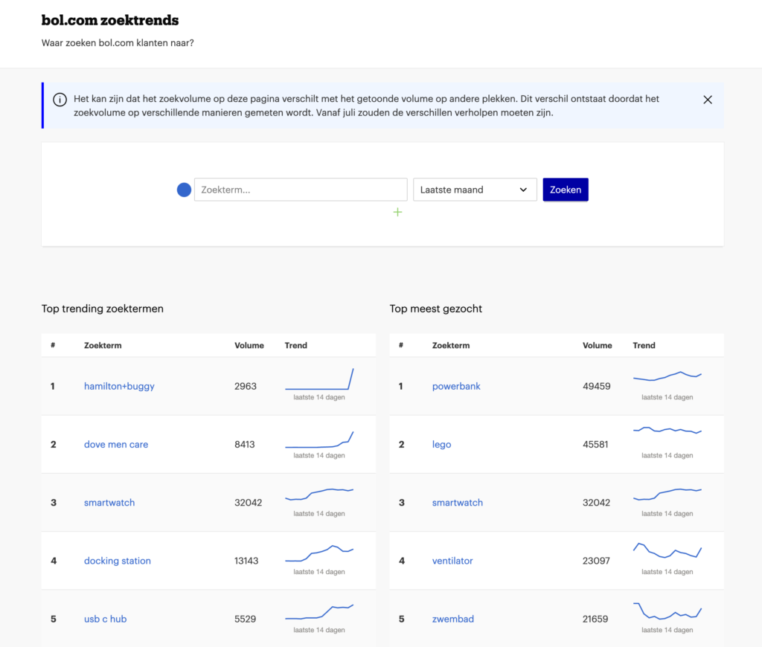
Task: Open powerbank in Top meest gezocht
Action: [x=456, y=386]
